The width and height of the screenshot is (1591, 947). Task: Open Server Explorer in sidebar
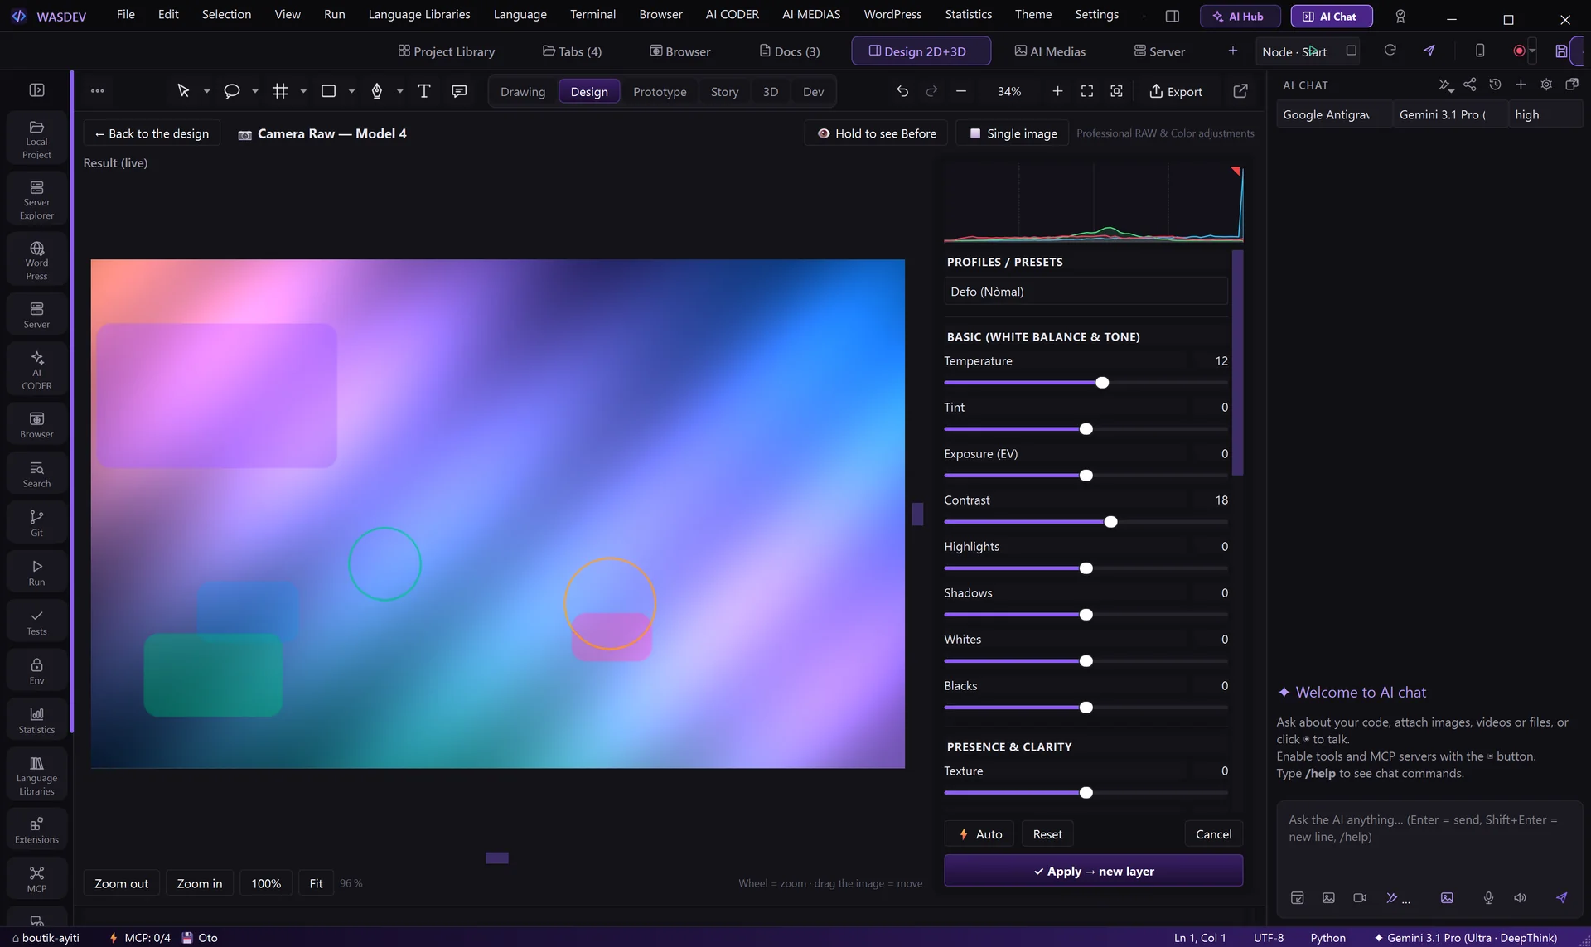36,201
